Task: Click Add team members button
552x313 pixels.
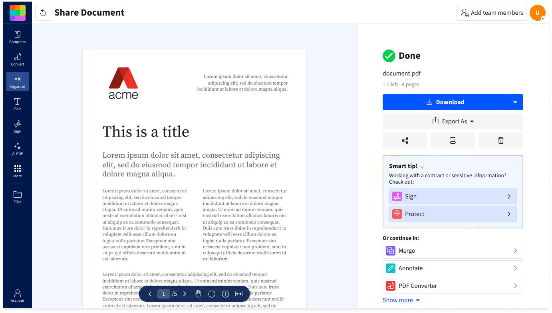Action: click(x=492, y=13)
